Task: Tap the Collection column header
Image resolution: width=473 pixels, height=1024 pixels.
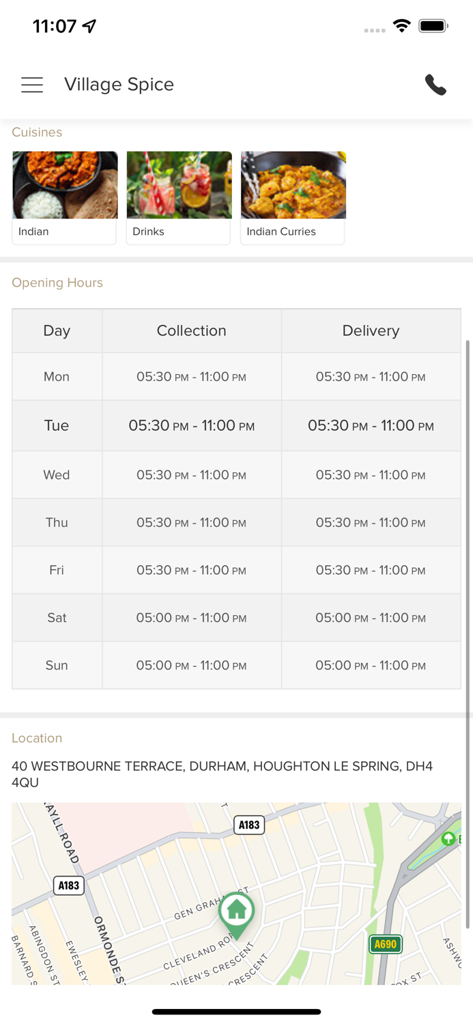Action: coord(191,330)
